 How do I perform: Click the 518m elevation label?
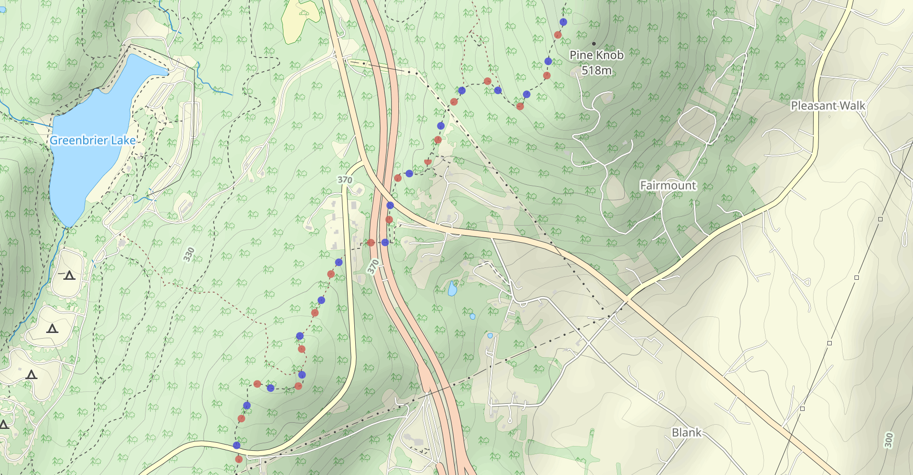click(596, 70)
